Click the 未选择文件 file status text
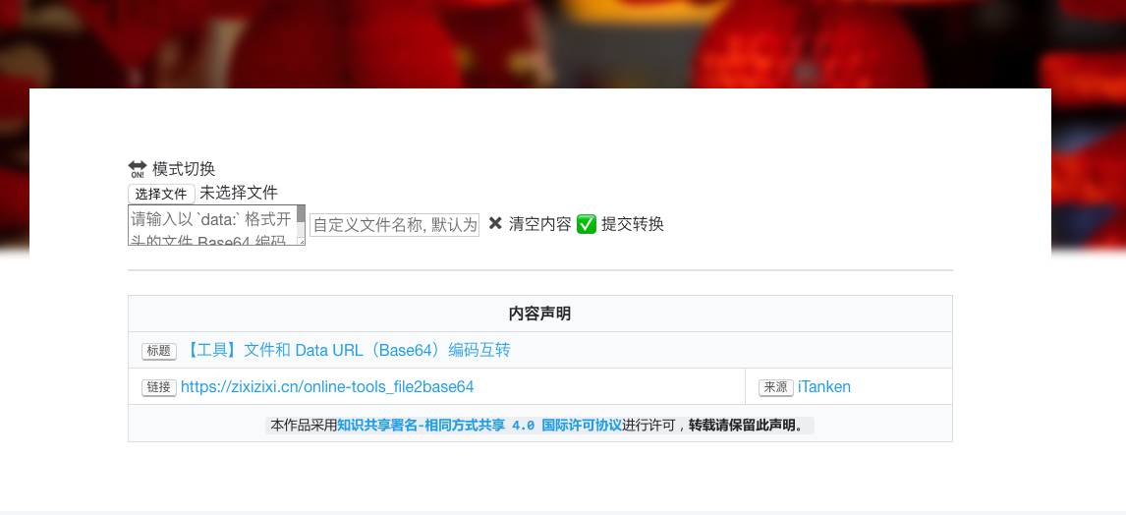Image resolution: width=1126 pixels, height=515 pixels. [x=239, y=194]
